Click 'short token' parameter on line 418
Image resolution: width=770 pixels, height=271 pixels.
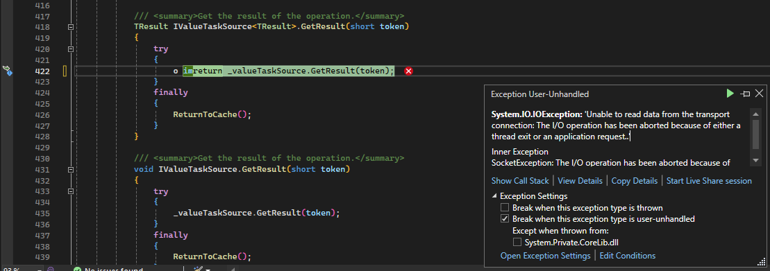[376, 26]
